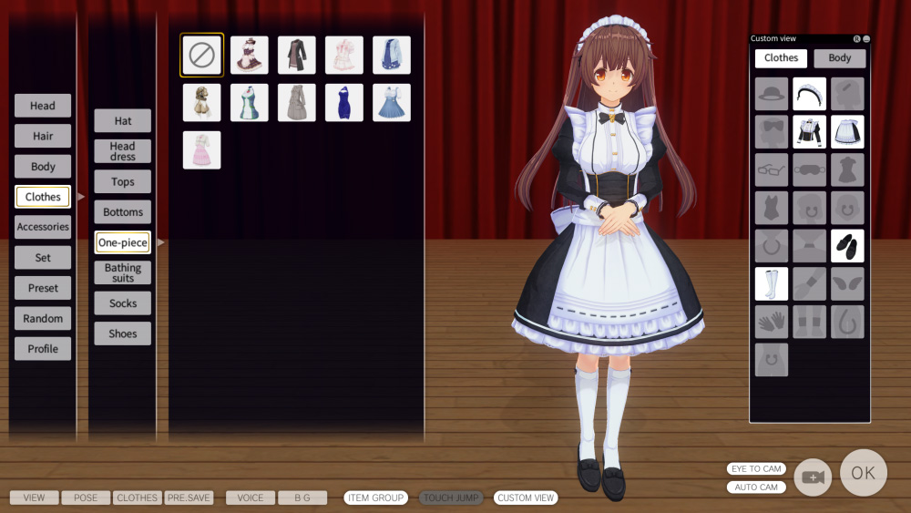Switch Custom view to Body tab
The width and height of the screenshot is (911, 513).
pos(840,58)
